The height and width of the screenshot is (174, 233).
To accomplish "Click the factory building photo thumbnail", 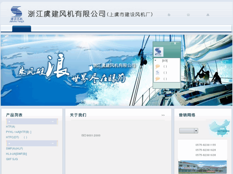I will coord(203,167).
